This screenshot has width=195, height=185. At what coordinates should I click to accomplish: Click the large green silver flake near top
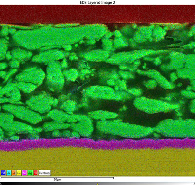[x=60, y=37]
